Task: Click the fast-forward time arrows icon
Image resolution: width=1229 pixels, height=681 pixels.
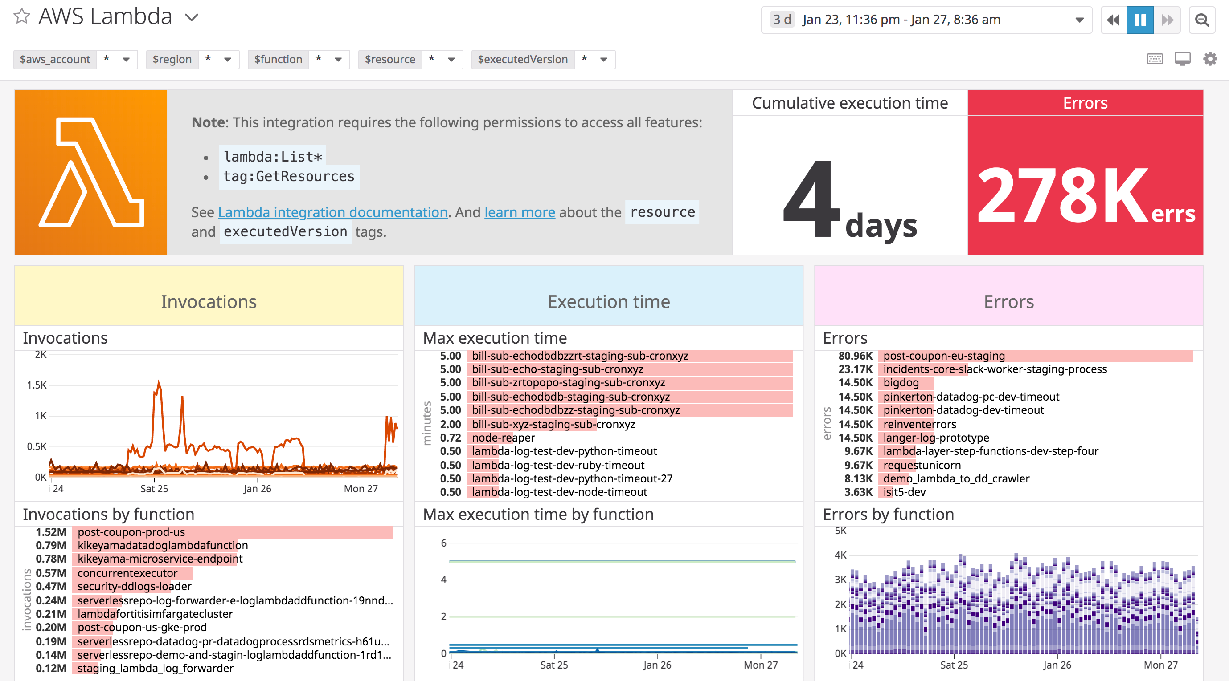Action: tap(1168, 20)
